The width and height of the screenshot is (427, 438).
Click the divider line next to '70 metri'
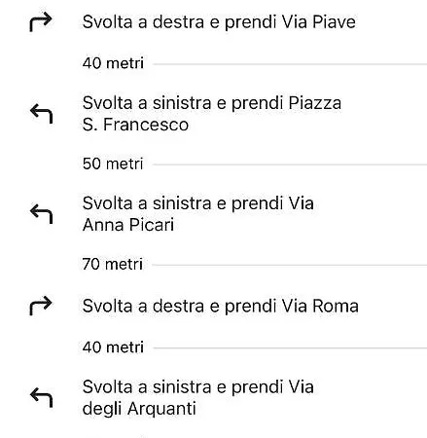pos(290,265)
